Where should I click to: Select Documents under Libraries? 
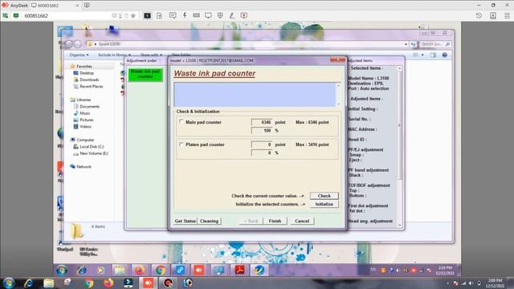(x=89, y=107)
